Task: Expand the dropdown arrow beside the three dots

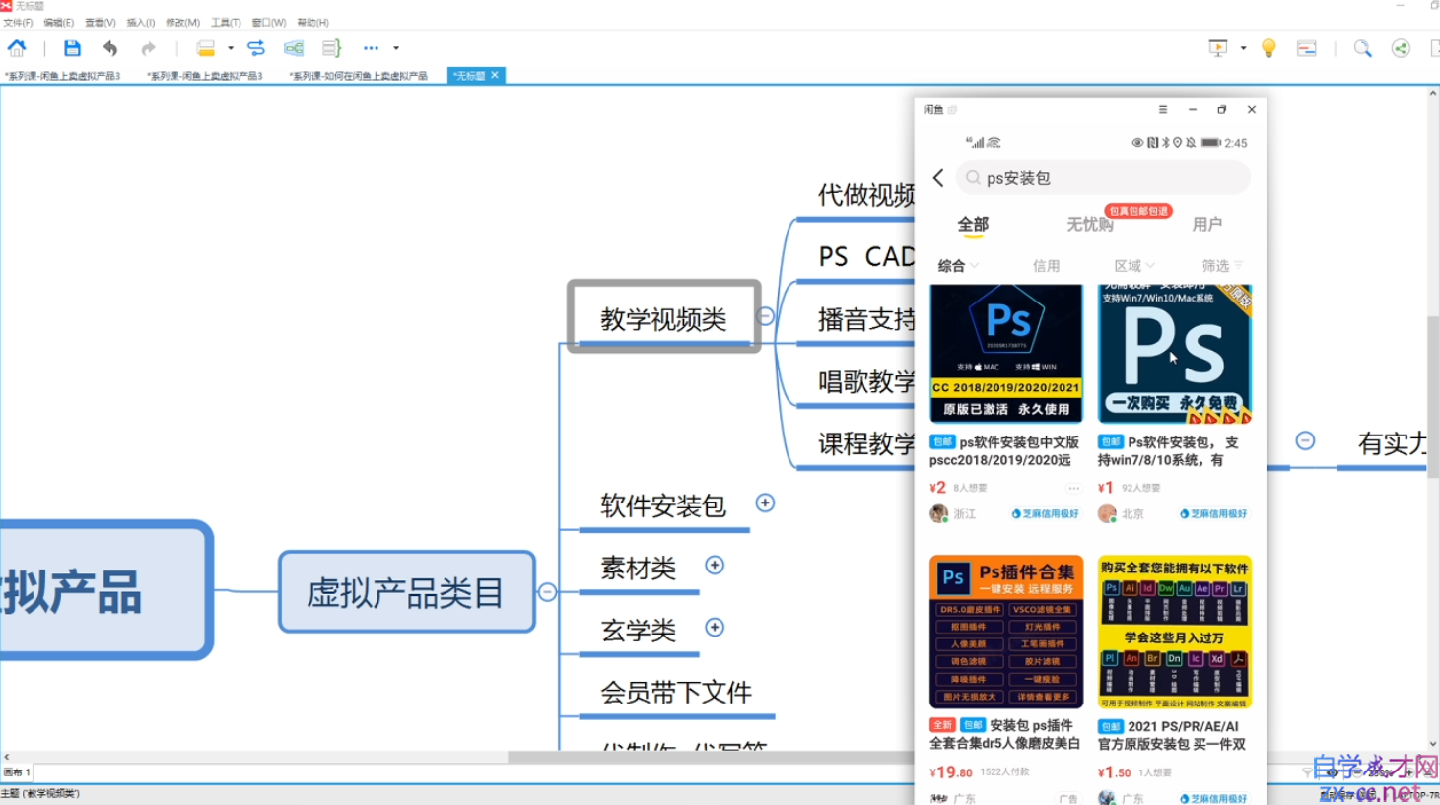Action: [396, 47]
